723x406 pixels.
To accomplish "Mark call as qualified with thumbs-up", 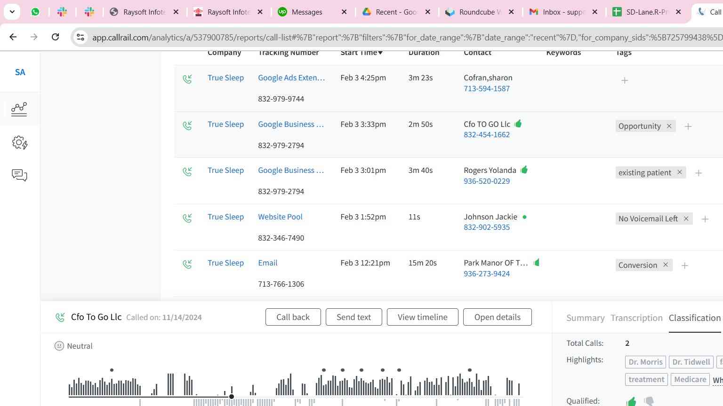I will pos(632,401).
